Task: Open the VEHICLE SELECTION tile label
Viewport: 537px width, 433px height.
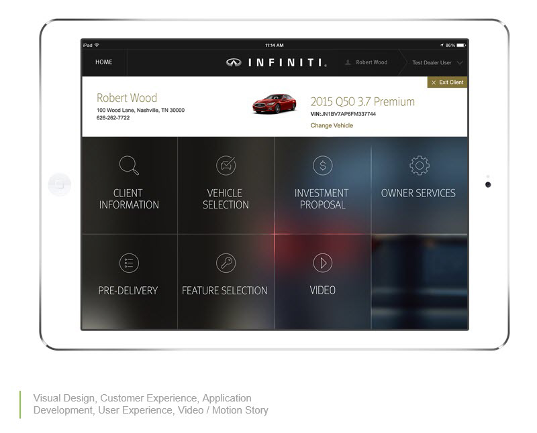Action: point(226,198)
